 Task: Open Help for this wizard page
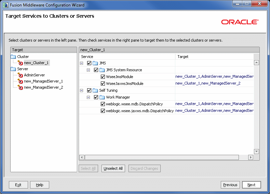tap(40, 185)
